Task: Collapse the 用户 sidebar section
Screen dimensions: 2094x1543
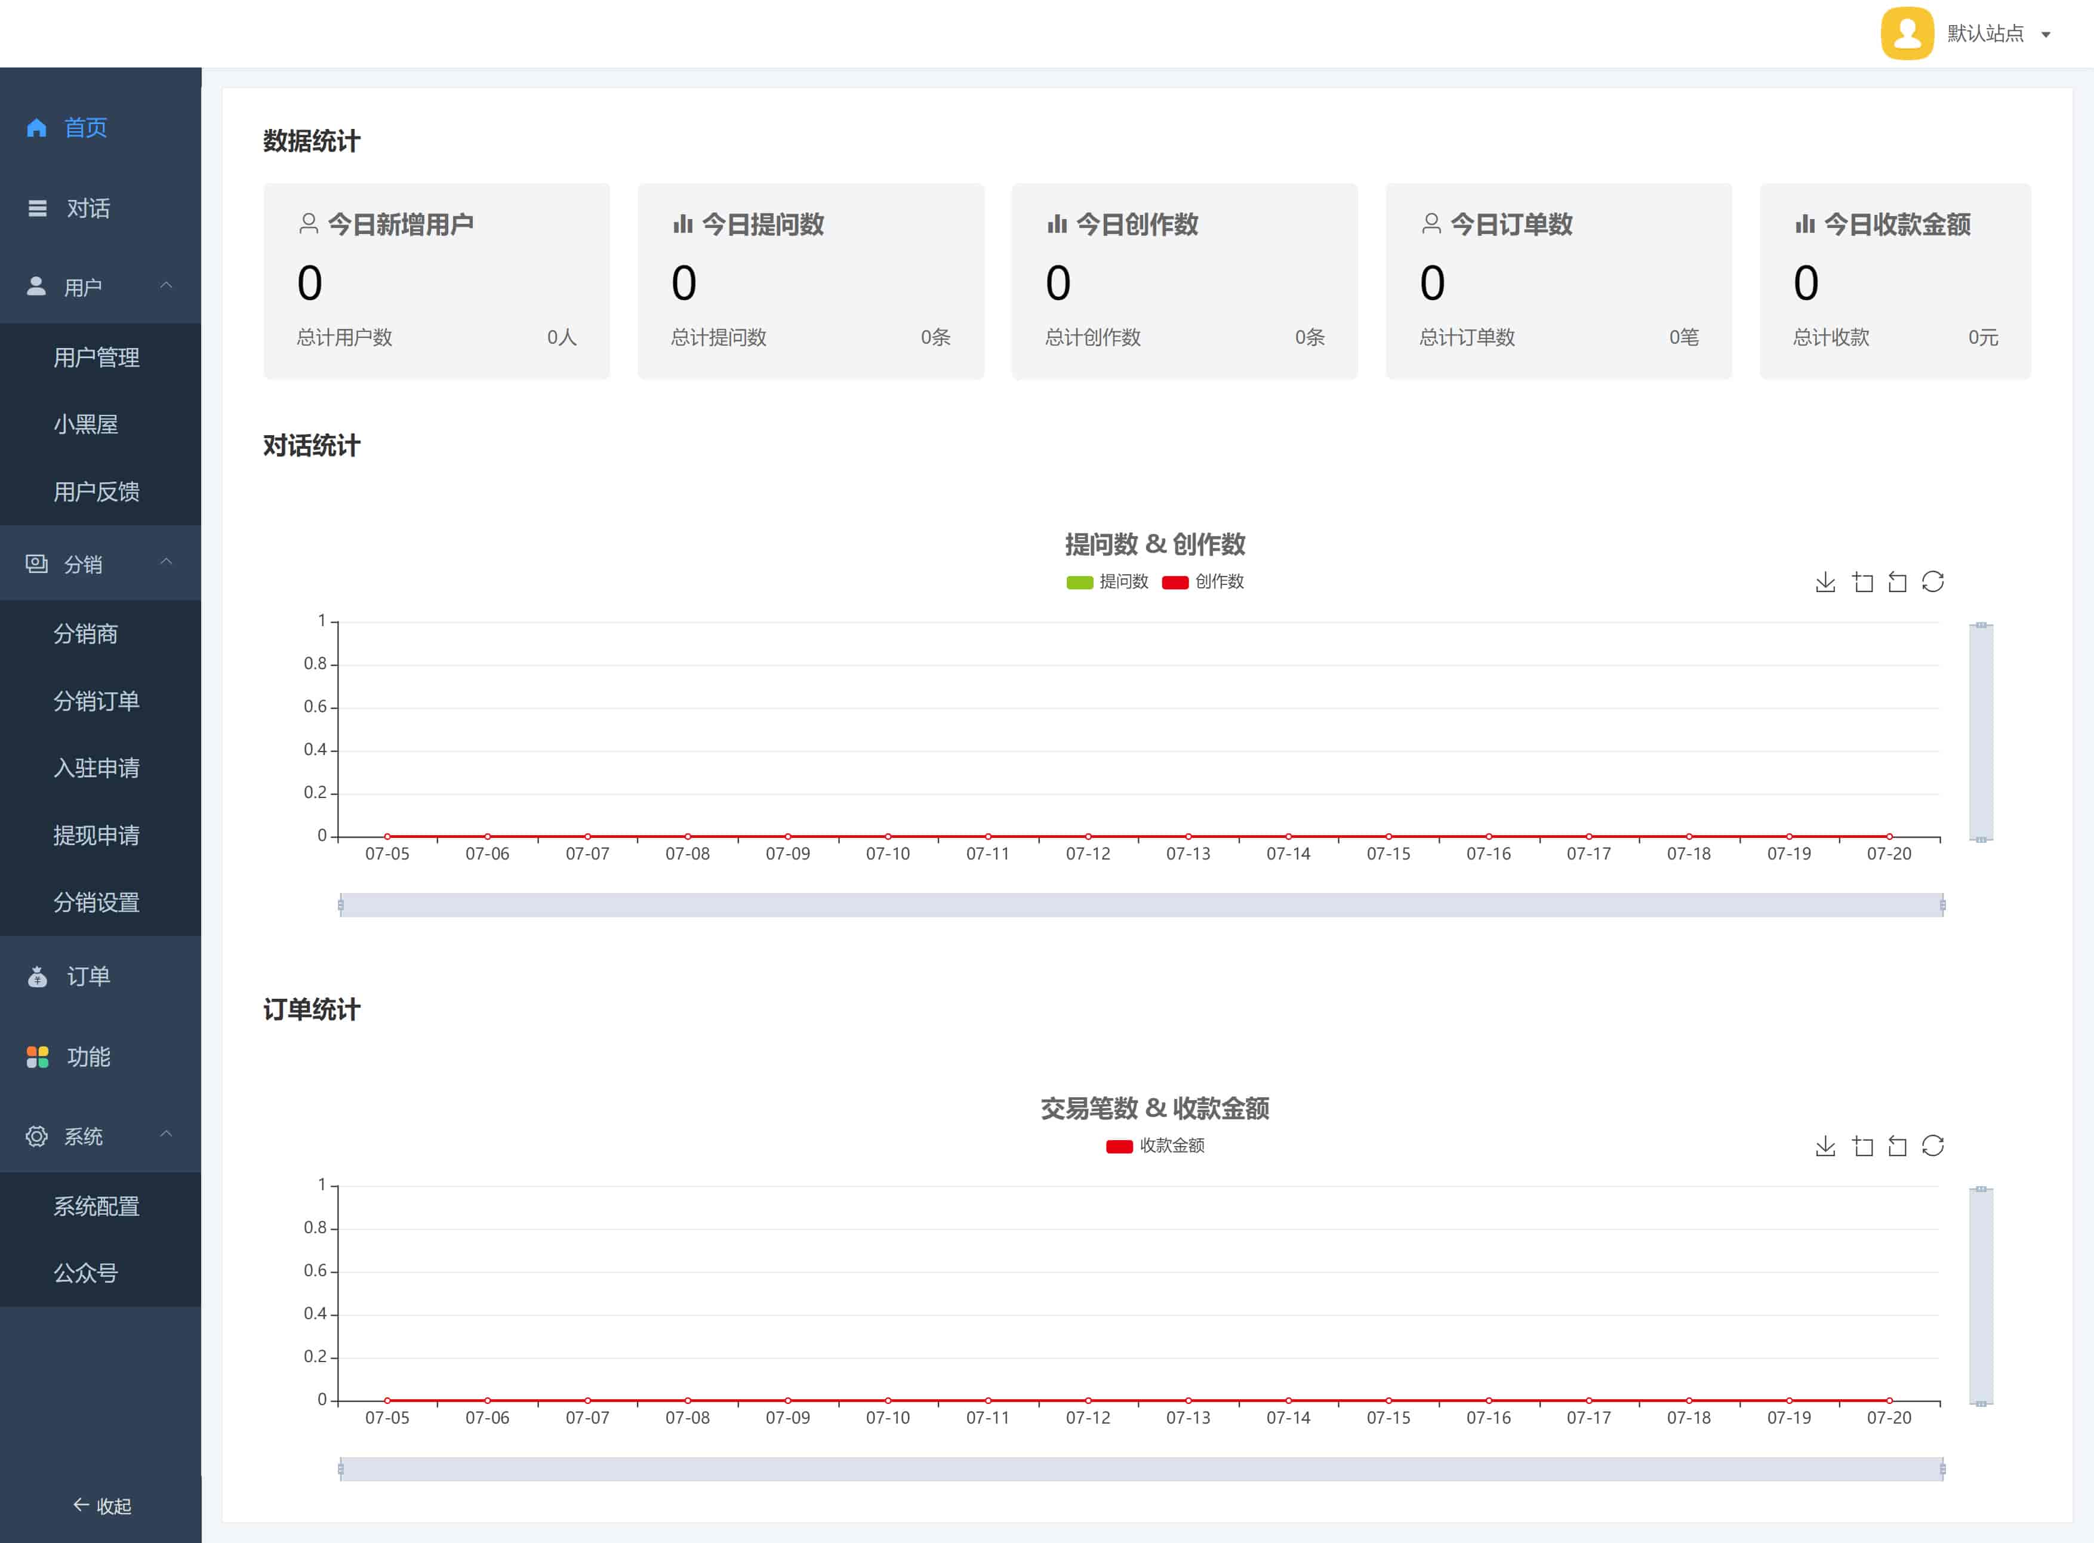Action: point(167,286)
